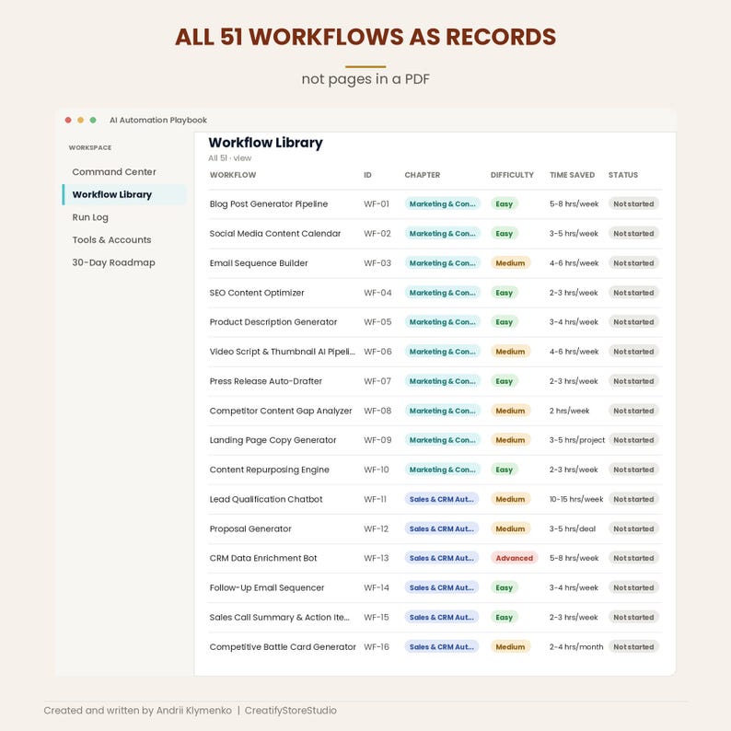Open Command Center in the sidebar
This screenshot has width=731, height=731.
114,171
